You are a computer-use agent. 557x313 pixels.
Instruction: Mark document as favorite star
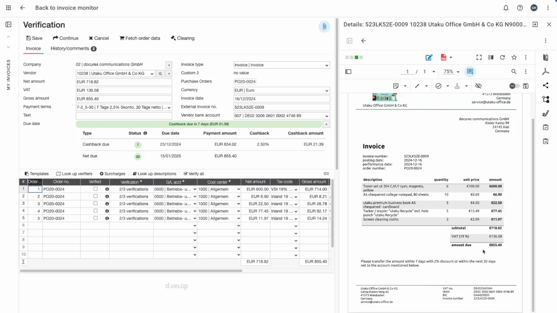pos(514,57)
